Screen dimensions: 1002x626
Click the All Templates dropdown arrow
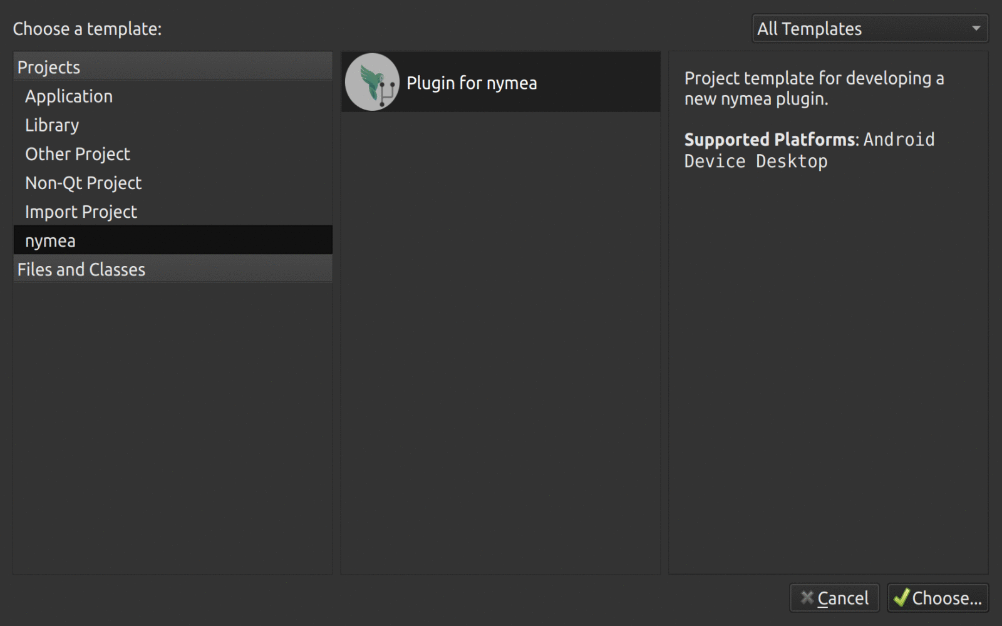976,29
